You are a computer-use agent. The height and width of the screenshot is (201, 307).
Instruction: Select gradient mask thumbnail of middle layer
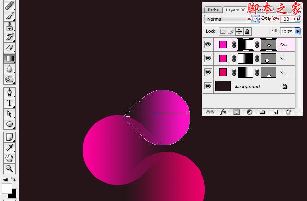point(246,58)
